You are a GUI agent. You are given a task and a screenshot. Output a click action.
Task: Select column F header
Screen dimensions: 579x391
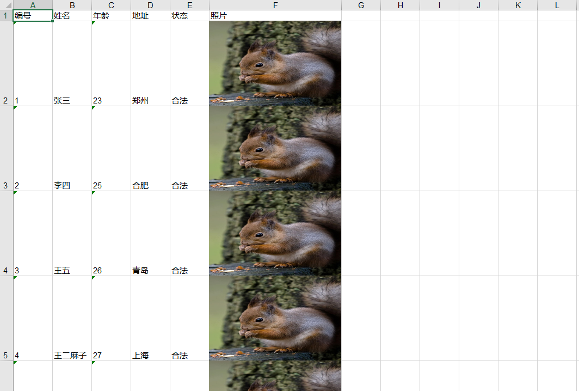tap(275, 5)
